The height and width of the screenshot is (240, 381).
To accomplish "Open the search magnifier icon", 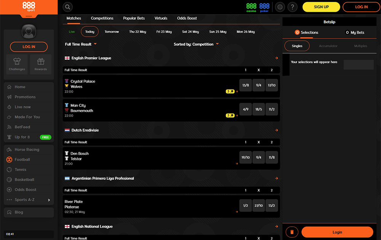I will point(67,7).
